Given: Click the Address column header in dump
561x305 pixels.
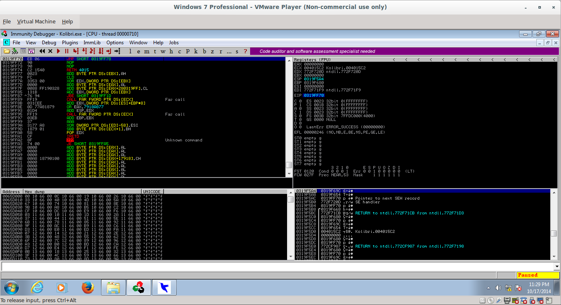Looking at the screenshot, I should pos(12,191).
